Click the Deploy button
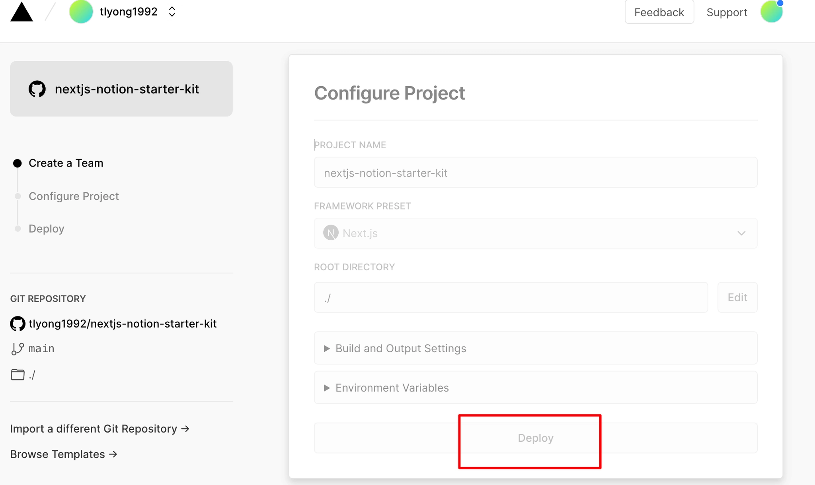The width and height of the screenshot is (815, 485). [x=536, y=438]
